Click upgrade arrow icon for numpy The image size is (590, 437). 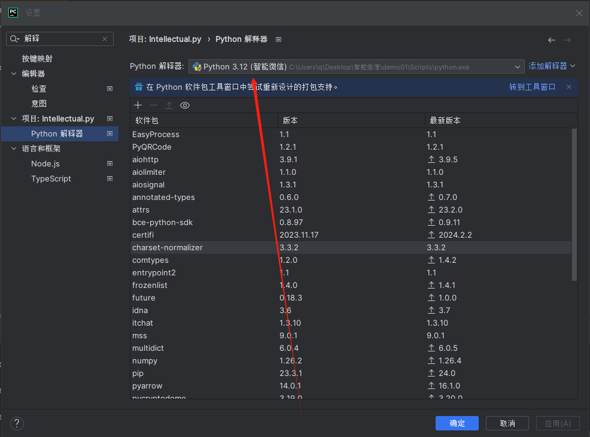[431, 360]
